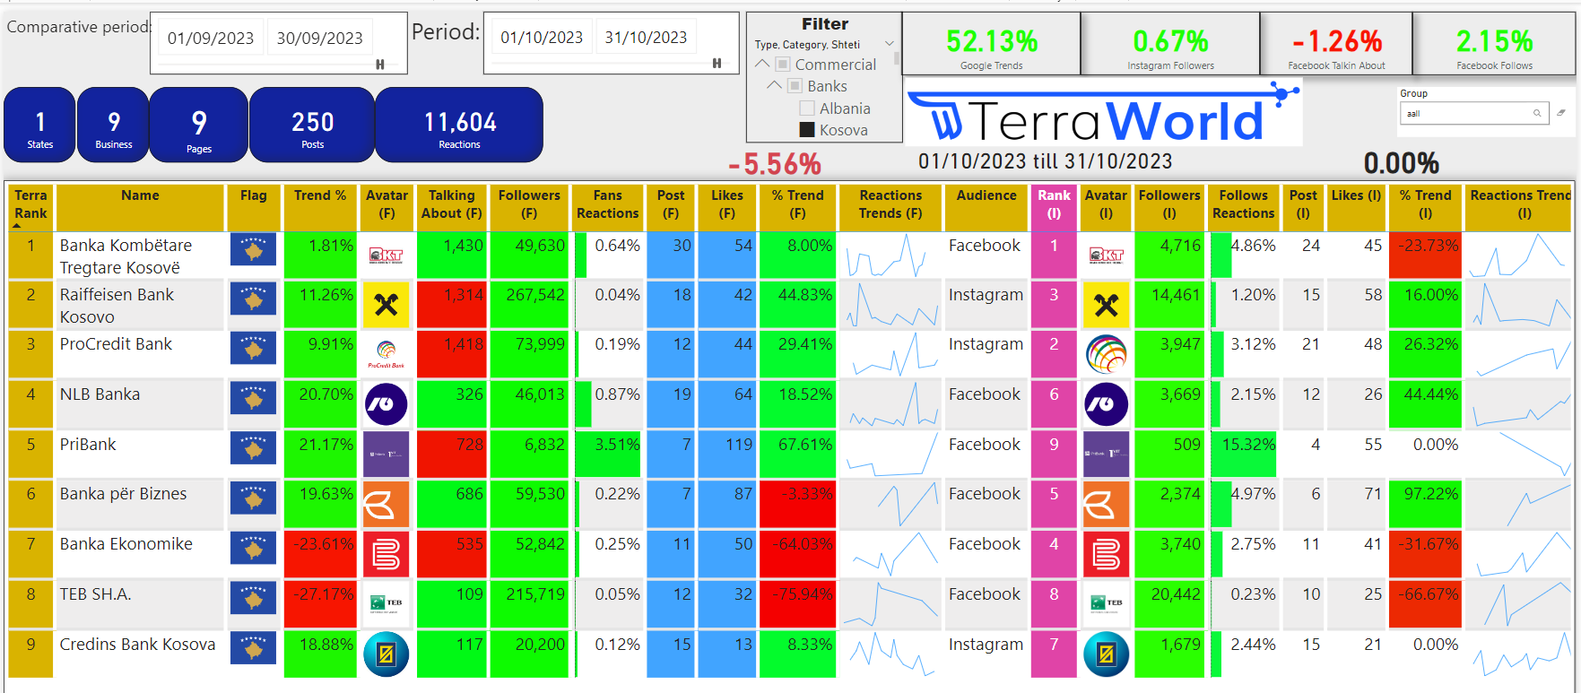1581x693 pixels.
Task: Click the Posts card showing 250
Action: (x=312, y=125)
